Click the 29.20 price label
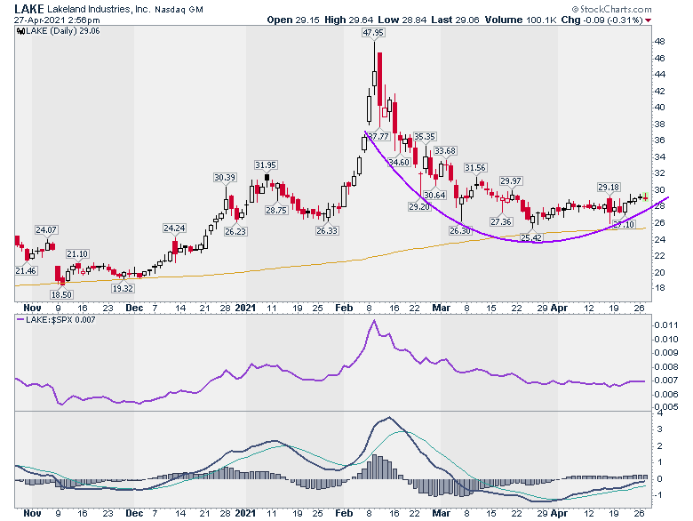 pos(419,206)
